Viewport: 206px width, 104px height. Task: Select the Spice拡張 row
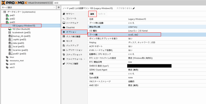point(147,77)
